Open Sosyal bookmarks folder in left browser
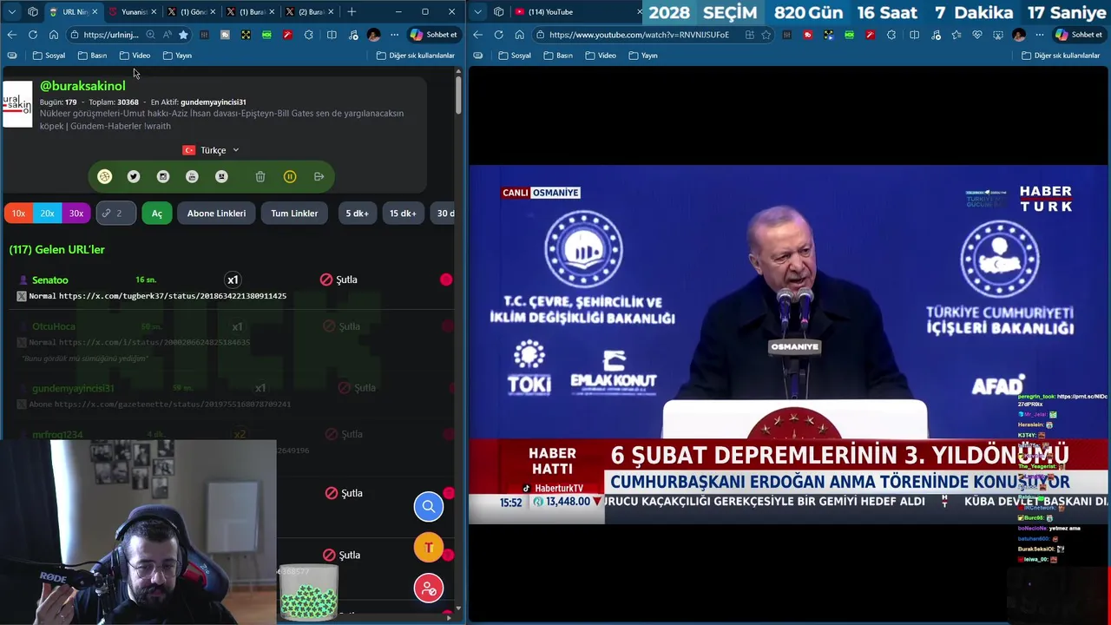Image resolution: width=1111 pixels, height=625 pixels. tap(49, 56)
